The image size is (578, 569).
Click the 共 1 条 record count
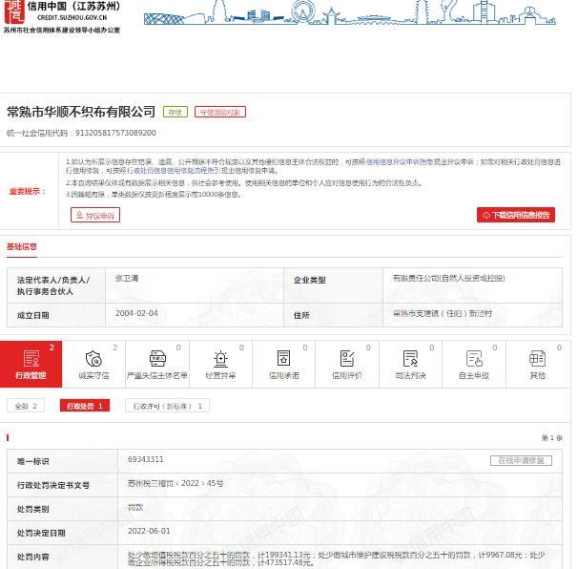pos(551,438)
